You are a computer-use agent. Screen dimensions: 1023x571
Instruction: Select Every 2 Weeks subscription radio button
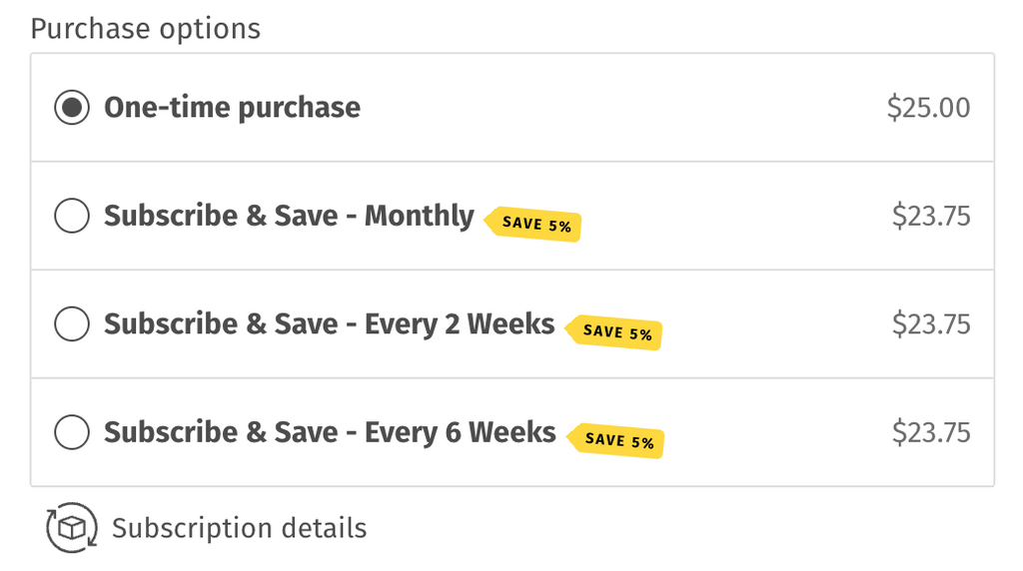pyautogui.click(x=72, y=324)
